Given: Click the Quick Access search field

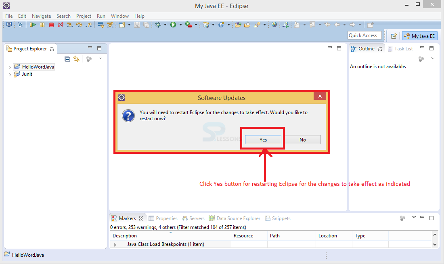Looking at the screenshot, I should tap(365, 35).
